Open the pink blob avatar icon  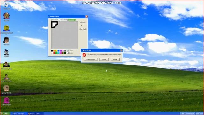6,100
